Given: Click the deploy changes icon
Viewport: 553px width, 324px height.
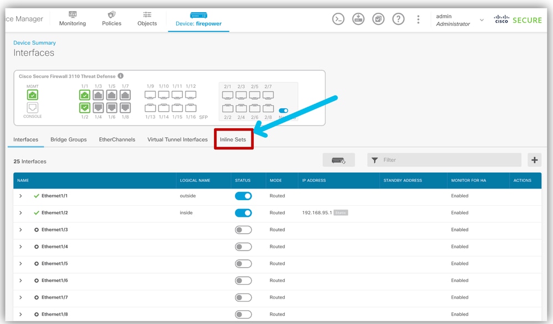Looking at the screenshot, I should [x=358, y=19].
